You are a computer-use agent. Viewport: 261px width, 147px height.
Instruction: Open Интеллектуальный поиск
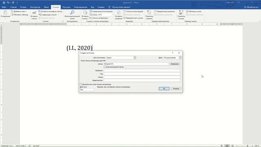[x=72, y=15]
